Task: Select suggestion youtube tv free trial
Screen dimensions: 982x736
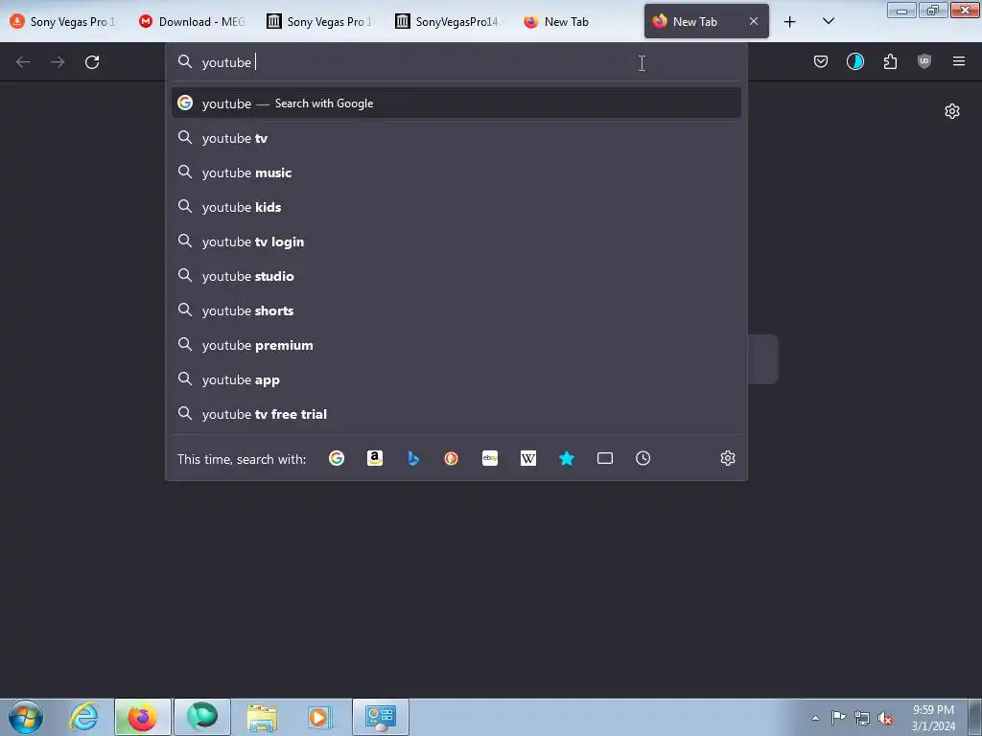Action: 456,414
